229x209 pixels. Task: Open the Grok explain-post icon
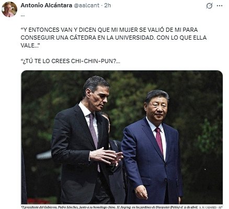pos(209,6)
